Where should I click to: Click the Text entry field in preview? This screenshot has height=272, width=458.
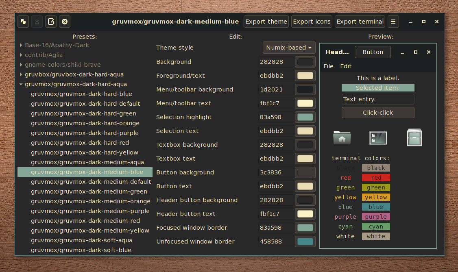point(378,99)
